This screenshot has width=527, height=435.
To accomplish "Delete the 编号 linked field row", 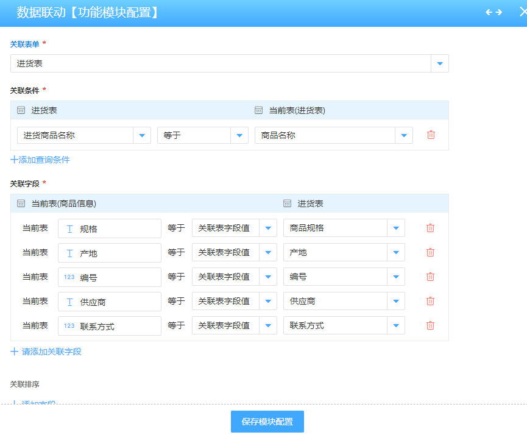I will pos(430,277).
